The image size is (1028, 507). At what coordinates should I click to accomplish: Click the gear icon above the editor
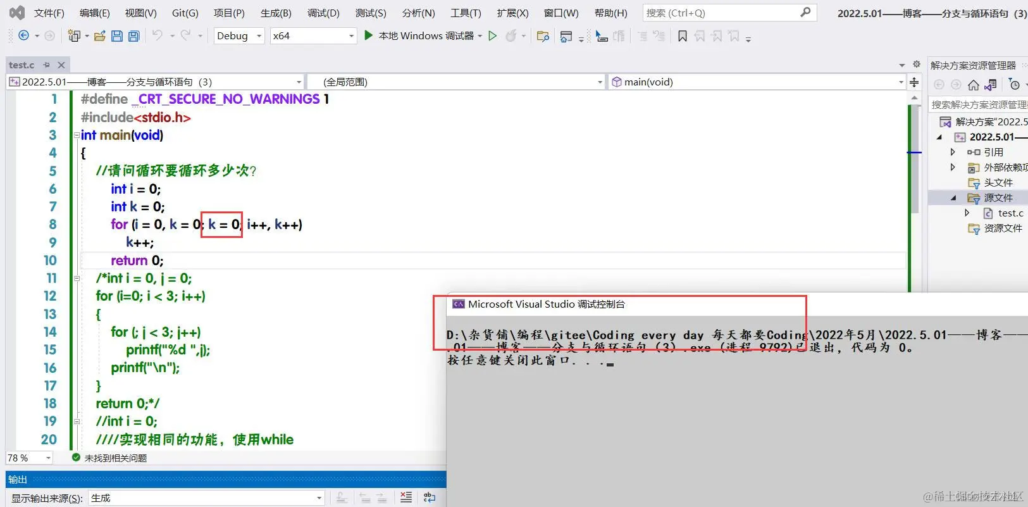pyautogui.click(x=916, y=65)
